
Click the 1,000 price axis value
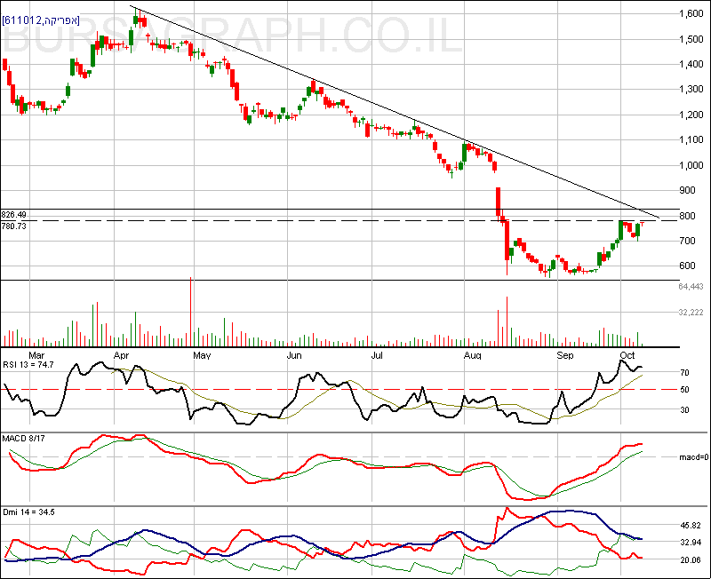pyautogui.click(x=691, y=165)
